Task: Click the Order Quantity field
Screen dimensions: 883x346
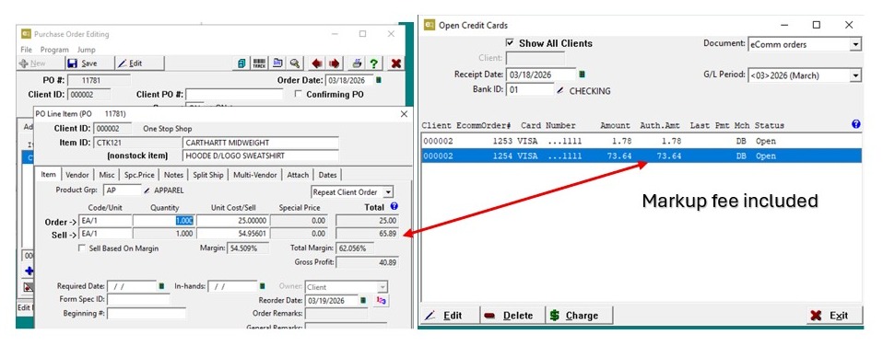Action: pos(164,221)
